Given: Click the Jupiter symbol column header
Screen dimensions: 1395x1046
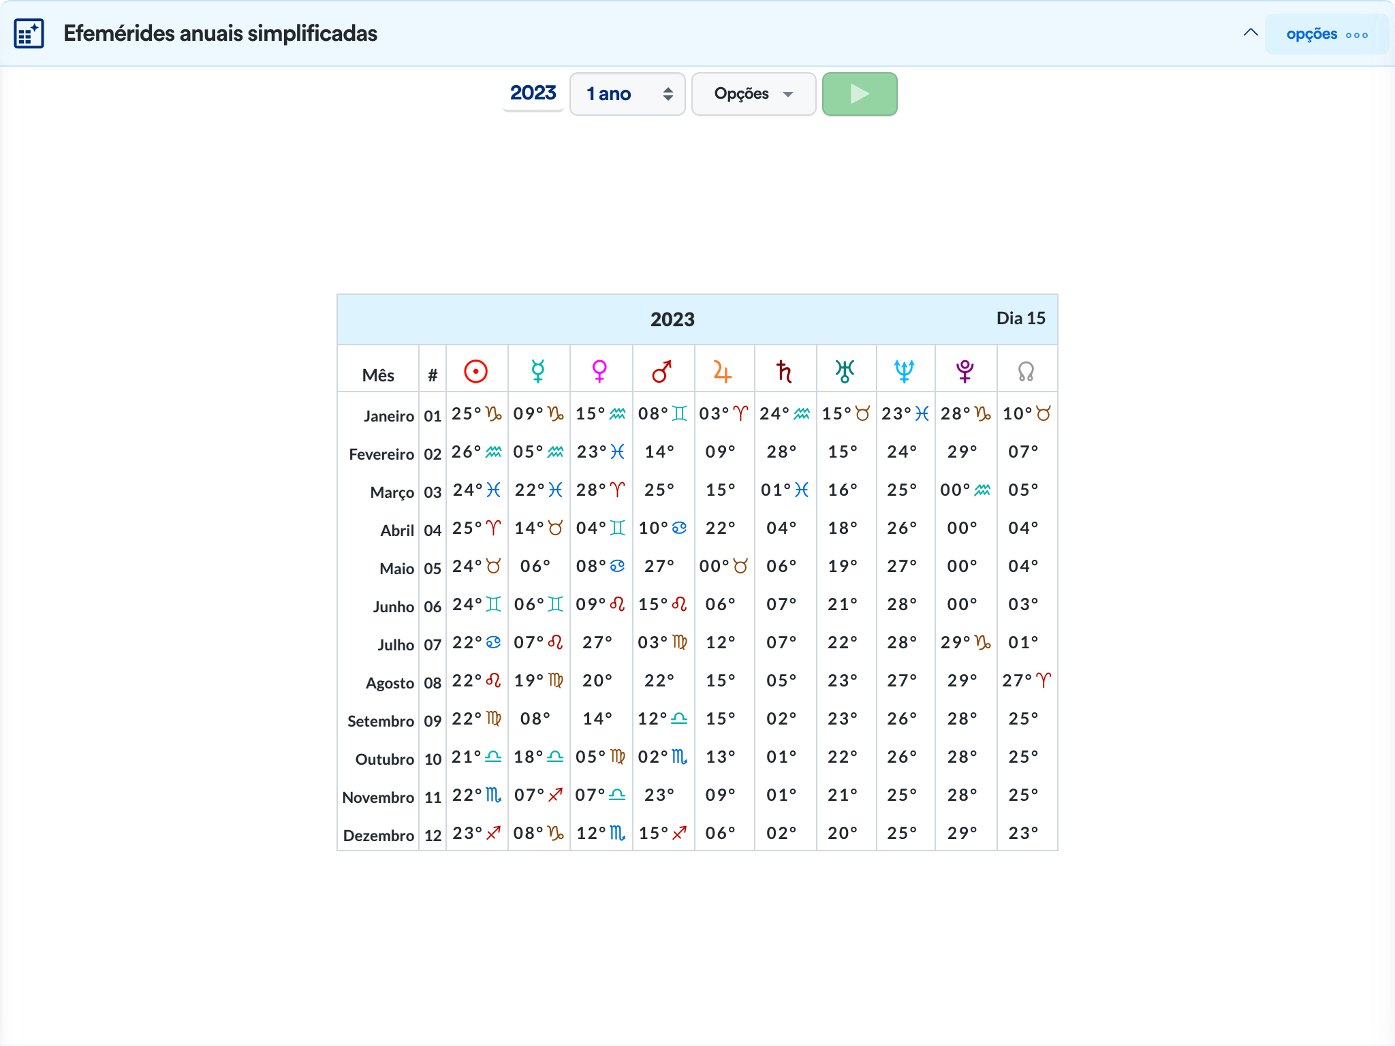Looking at the screenshot, I should [723, 371].
